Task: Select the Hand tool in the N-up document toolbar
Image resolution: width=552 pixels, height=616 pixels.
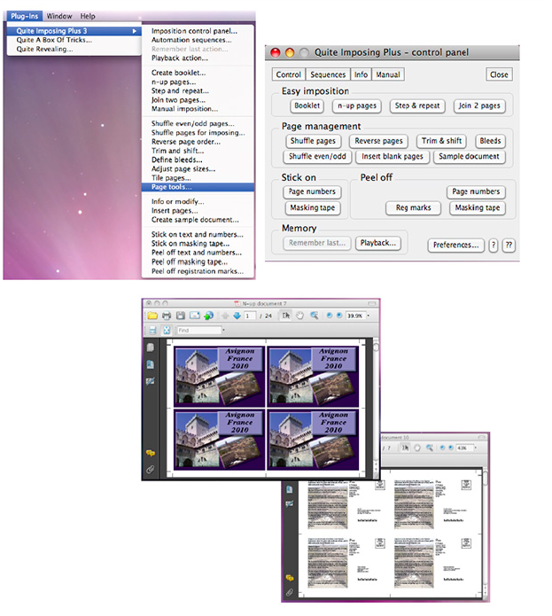Action: coord(299,316)
